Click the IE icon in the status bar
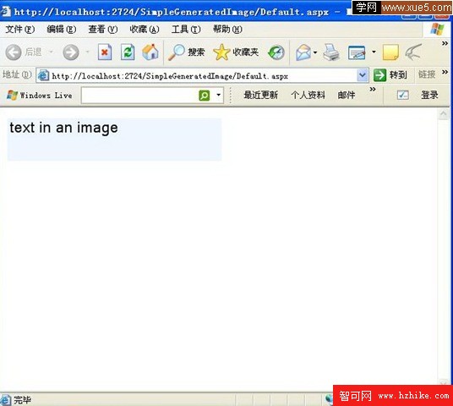453x406 pixels. click(x=5, y=399)
